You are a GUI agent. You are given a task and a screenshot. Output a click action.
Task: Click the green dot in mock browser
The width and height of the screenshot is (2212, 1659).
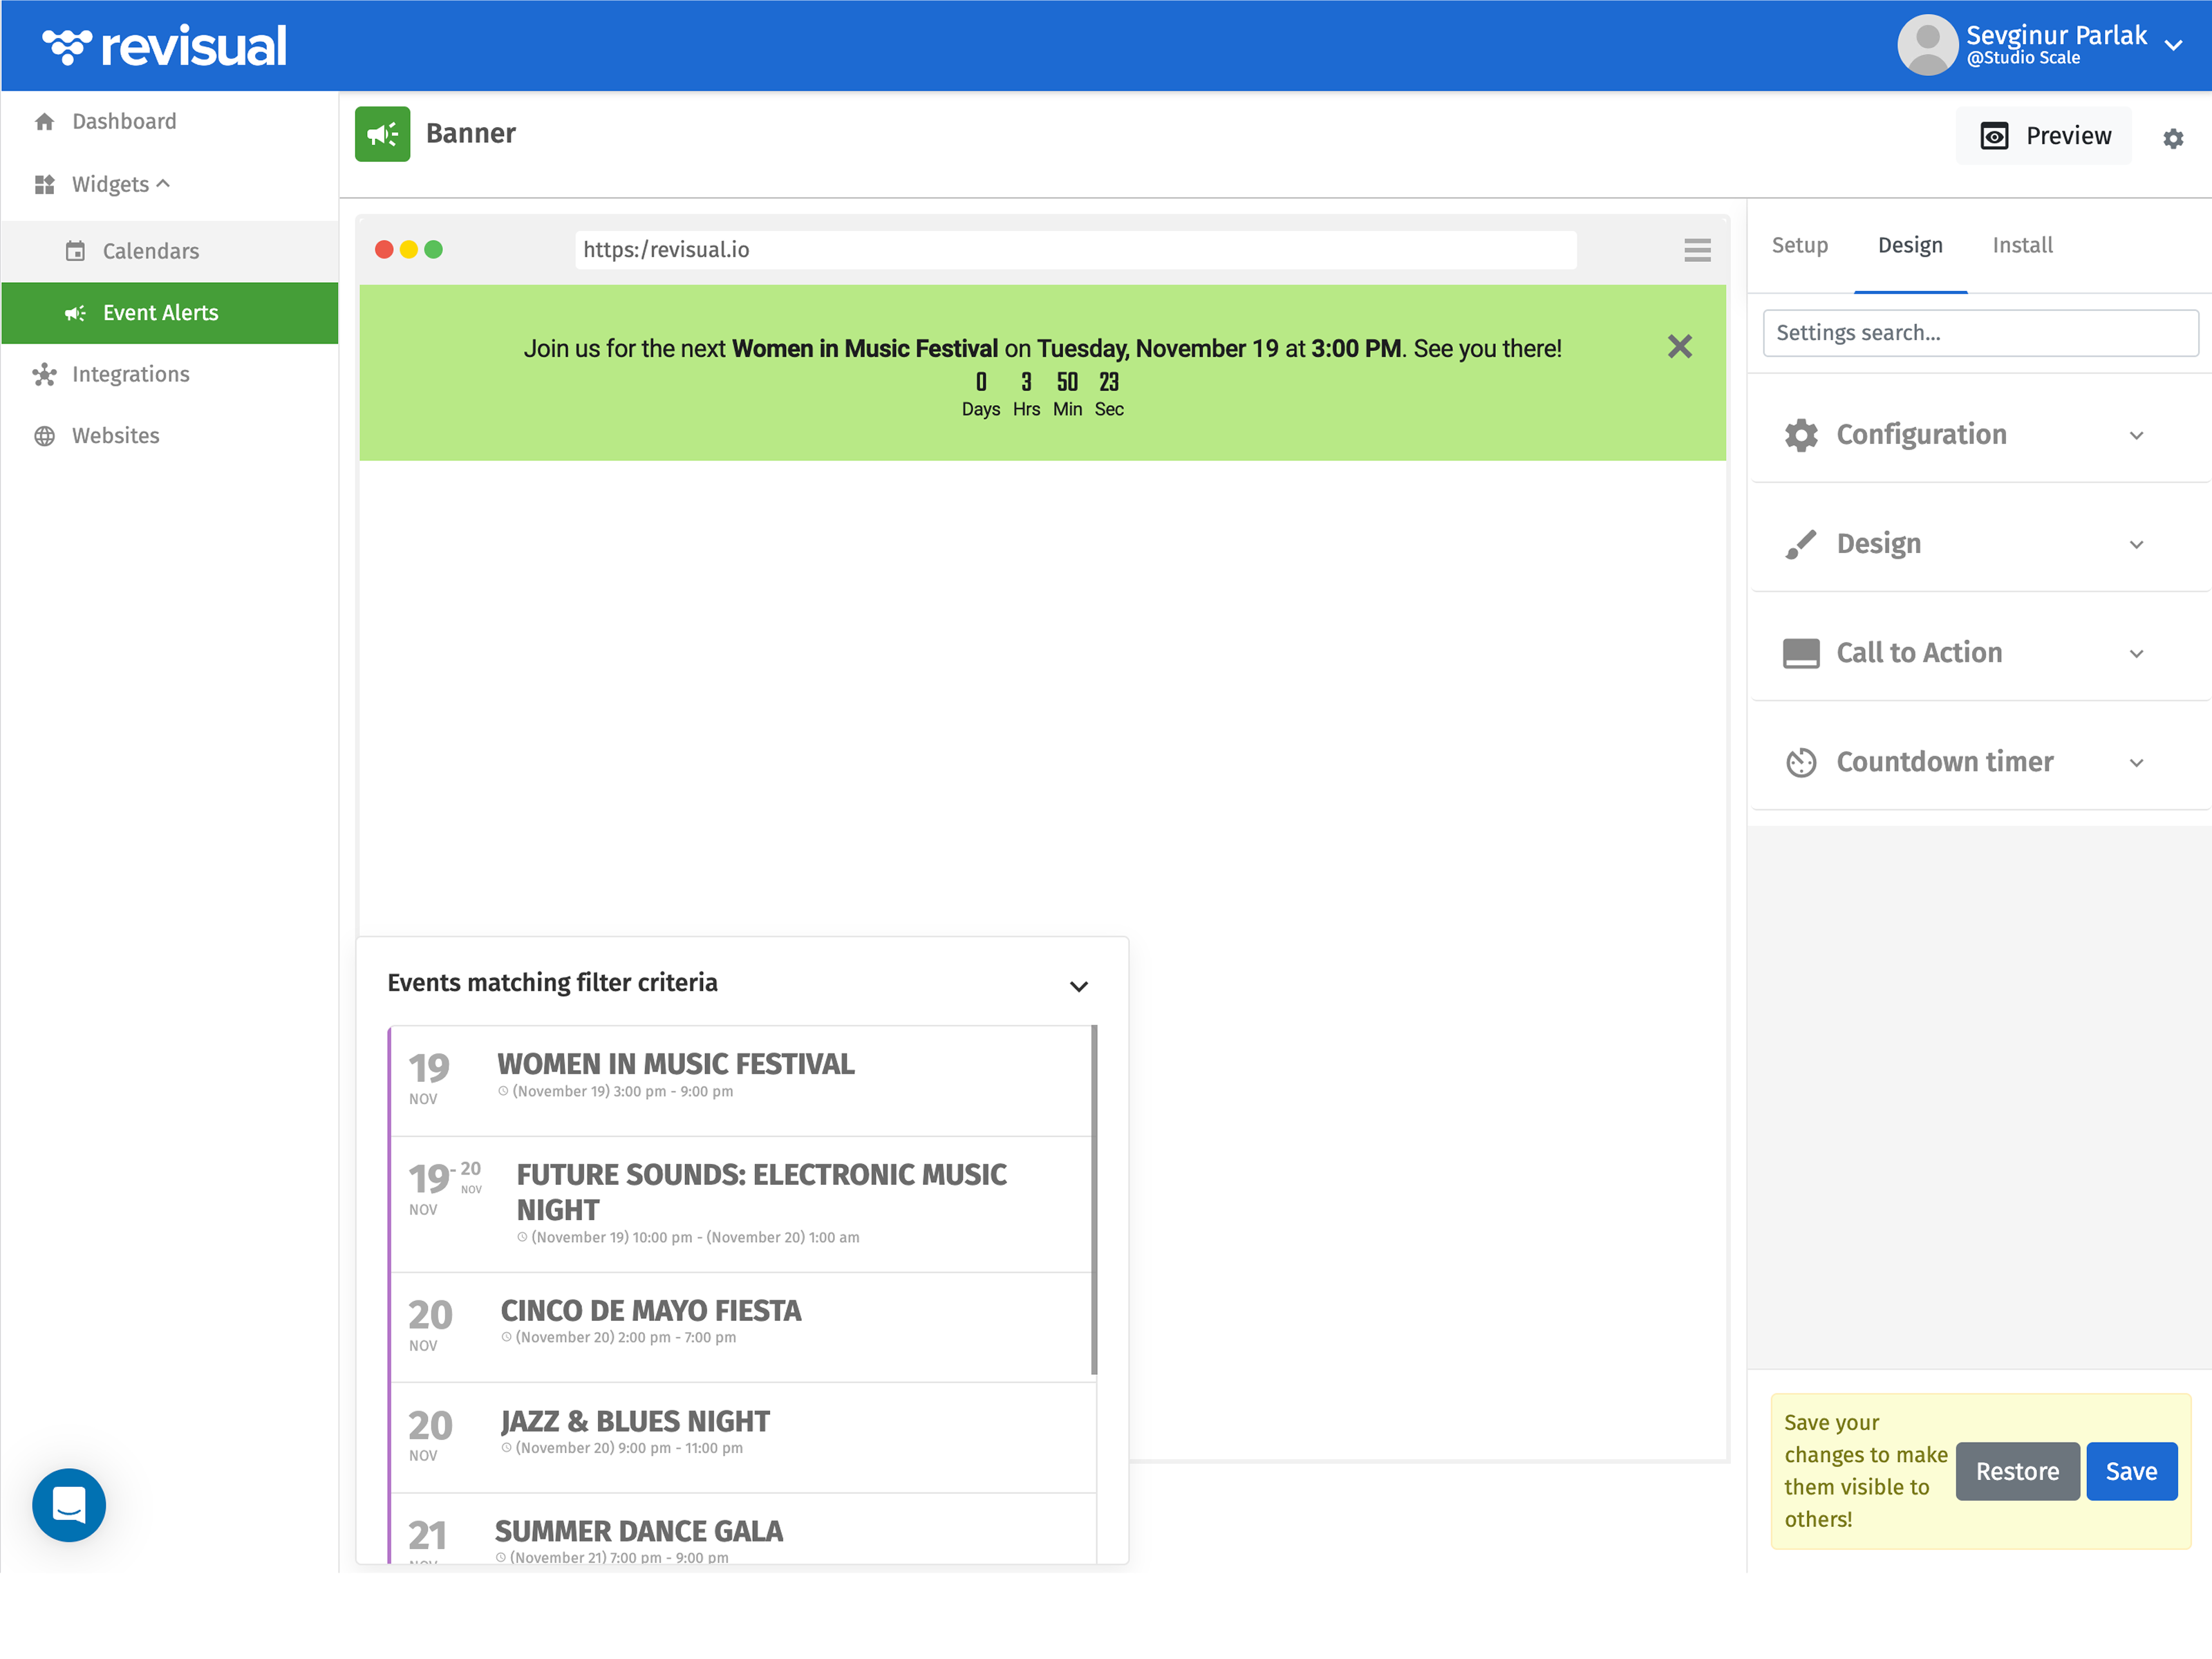(x=433, y=250)
